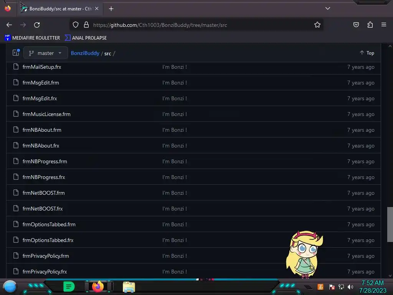Open the second bookmark bar item

[x=86, y=38]
